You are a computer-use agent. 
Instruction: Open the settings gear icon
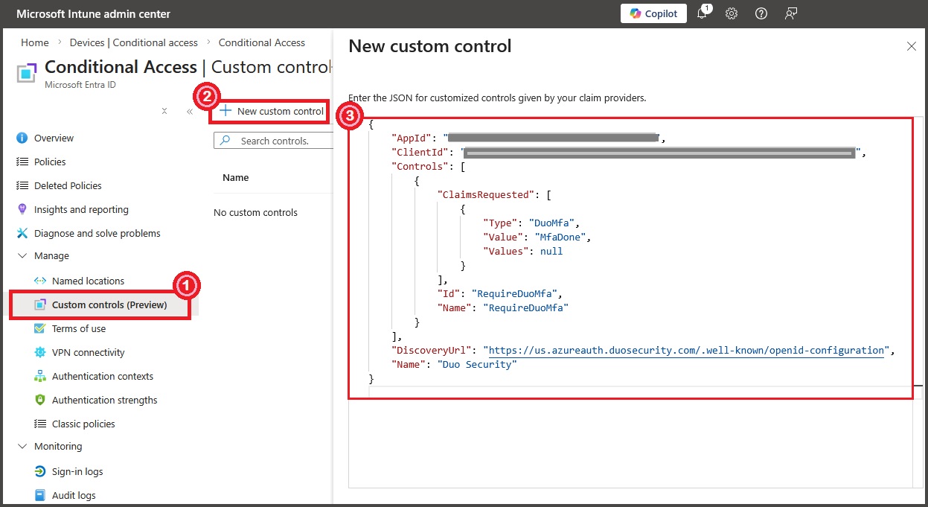pos(732,13)
